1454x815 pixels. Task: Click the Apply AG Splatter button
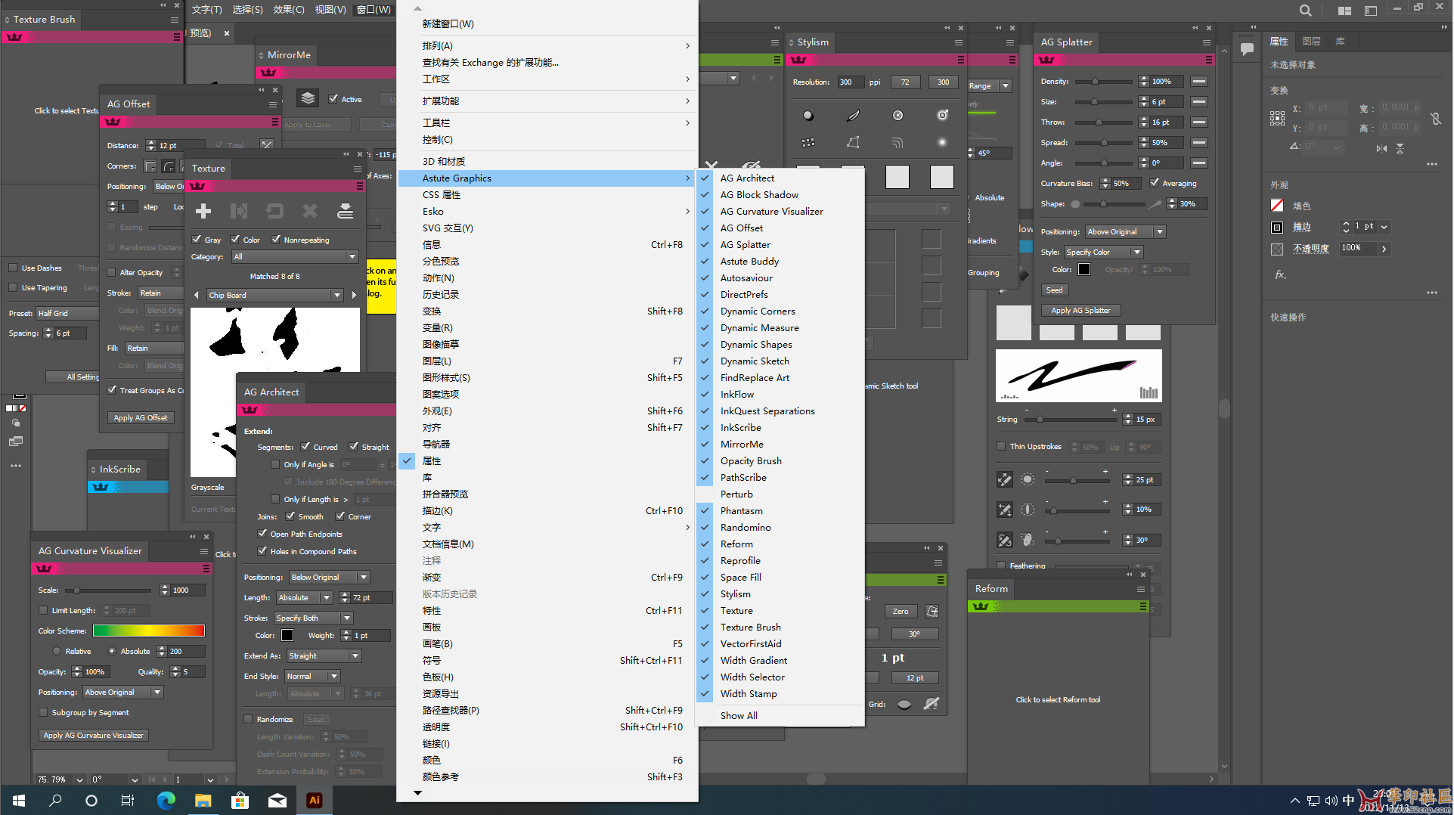1080,310
